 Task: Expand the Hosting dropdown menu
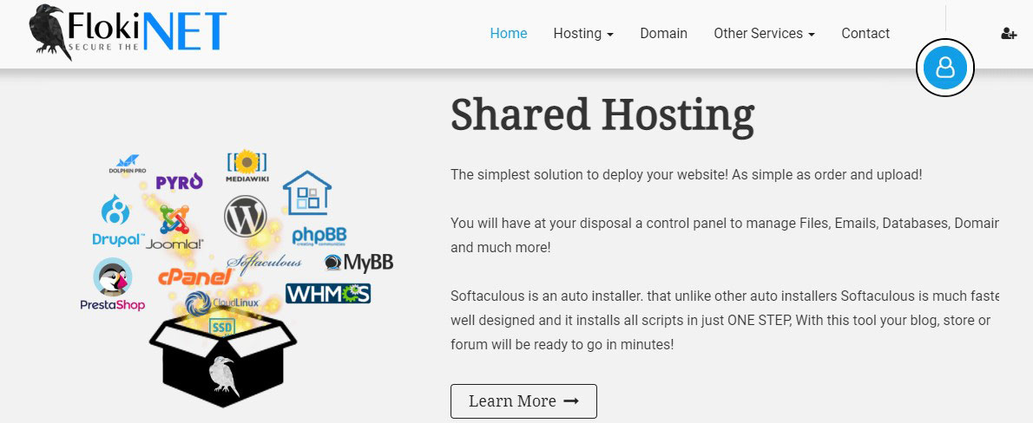tap(583, 34)
